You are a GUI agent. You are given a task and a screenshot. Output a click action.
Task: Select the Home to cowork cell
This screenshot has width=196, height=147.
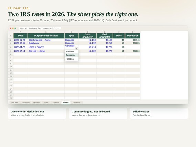pyautogui.click(x=46, y=47)
